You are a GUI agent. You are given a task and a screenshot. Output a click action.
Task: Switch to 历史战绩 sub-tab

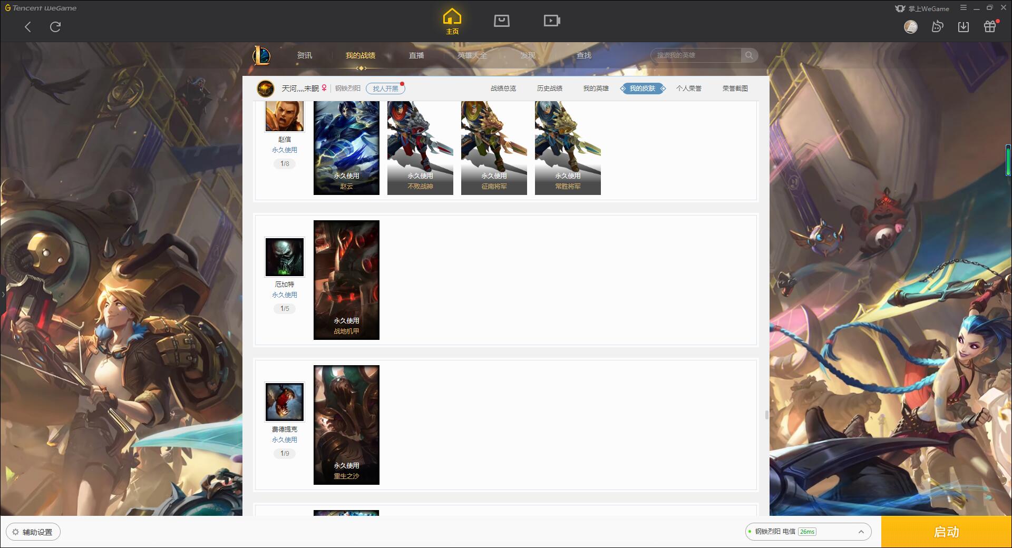550,89
